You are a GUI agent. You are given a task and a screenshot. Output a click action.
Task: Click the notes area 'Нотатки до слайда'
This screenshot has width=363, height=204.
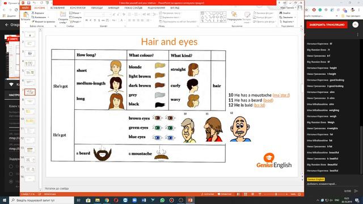(57, 189)
